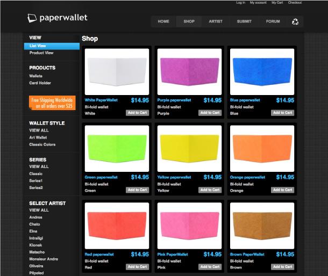Viewport: 328px width, 276px height.
Task: Open the FORUM navigation tab
Action: [273, 21]
